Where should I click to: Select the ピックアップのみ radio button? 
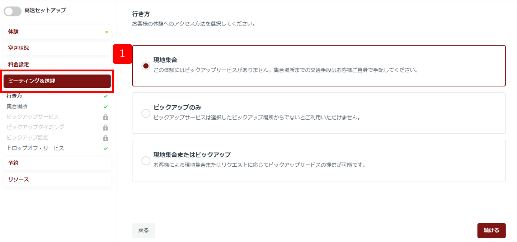pos(146,114)
